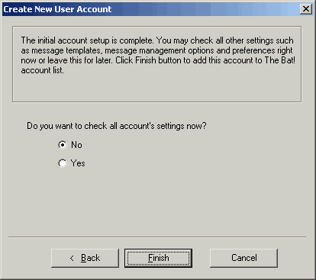Click the left arrow symbol on Back button
Image resolution: width=316 pixels, height=280 pixels.
pyautogui.click(x=72, y=259)
